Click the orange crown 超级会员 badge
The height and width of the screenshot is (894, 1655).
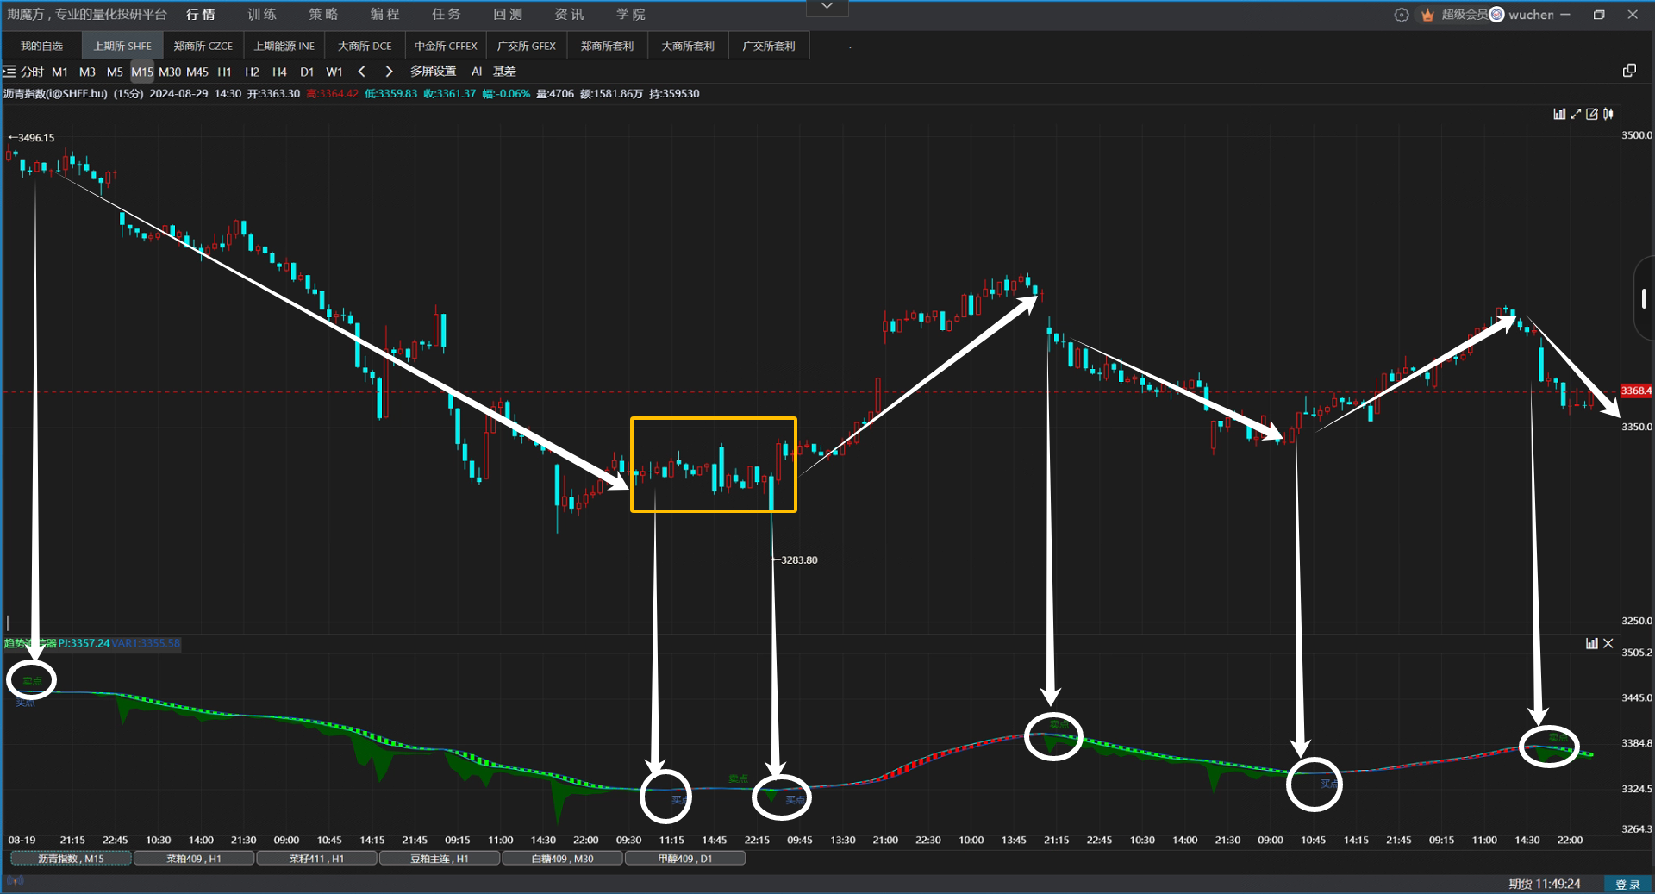click(x=1456, y=15)
